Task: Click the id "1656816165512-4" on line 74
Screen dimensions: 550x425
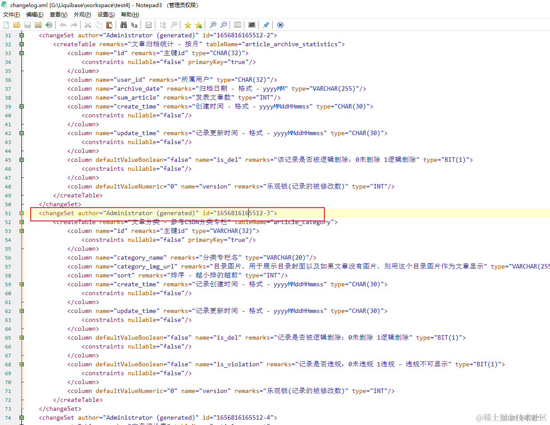Action: click(x=243, y=417)
